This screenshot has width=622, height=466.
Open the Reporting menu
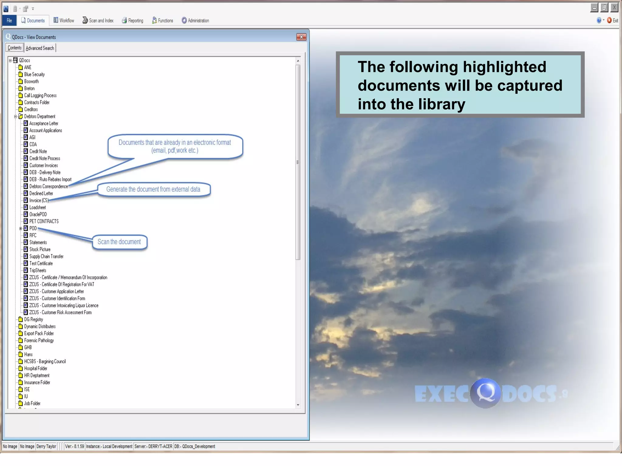tap(132, 20)
